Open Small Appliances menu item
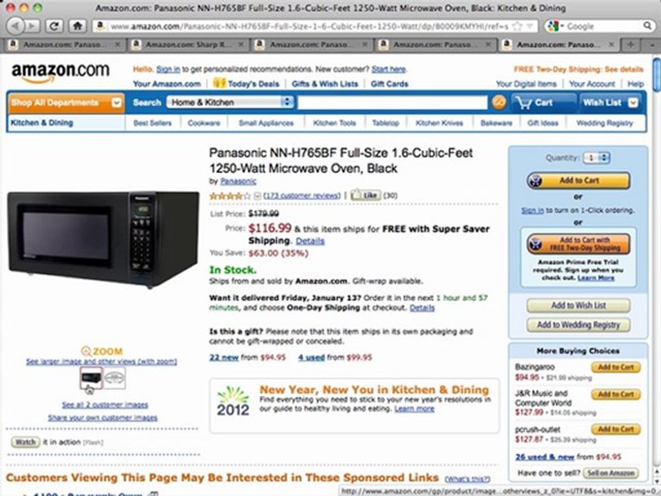Screen dimensions: 661x496 pos(266,123)
